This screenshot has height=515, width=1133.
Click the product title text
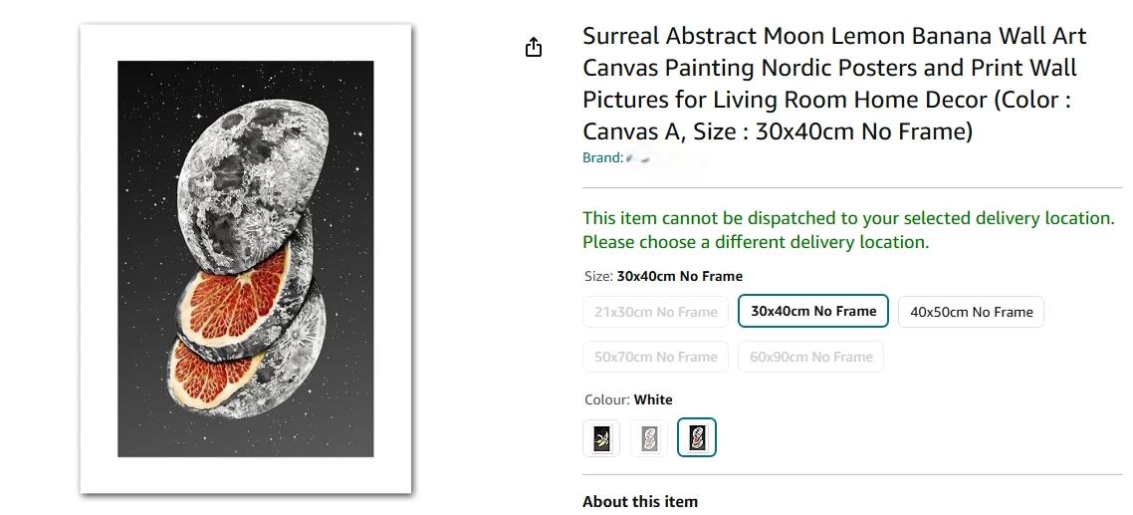point(834,84)
